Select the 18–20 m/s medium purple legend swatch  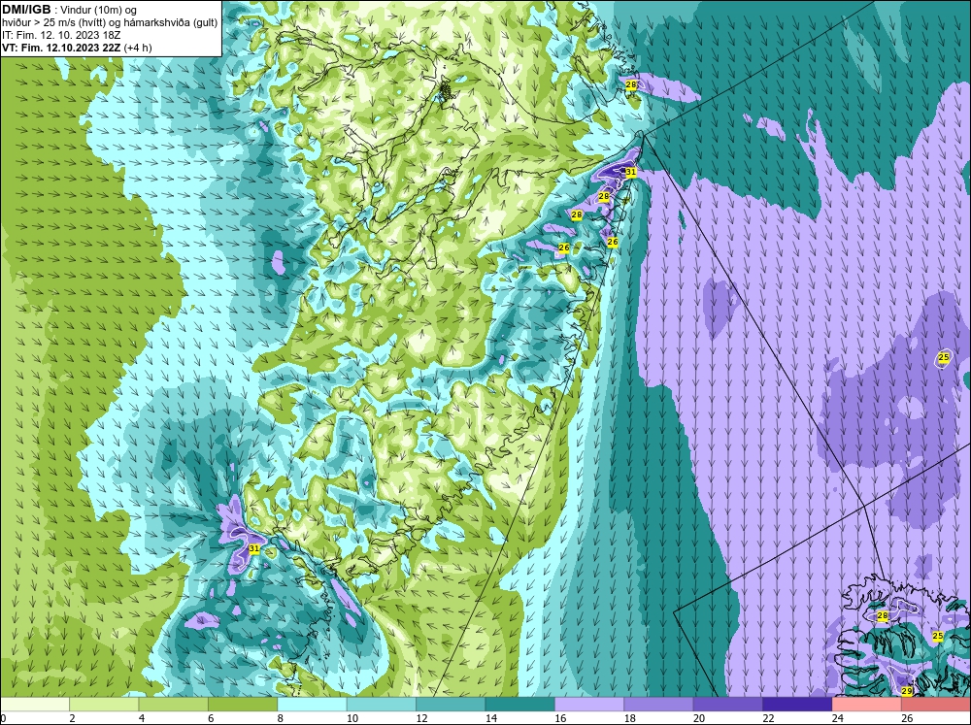click(x=659, y=705)
